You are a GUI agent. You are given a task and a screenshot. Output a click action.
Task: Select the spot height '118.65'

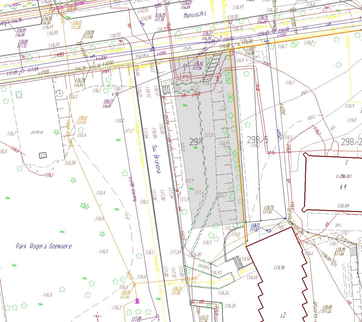coord(252,277)
